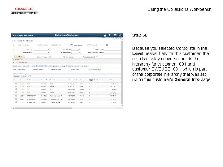
Task: Click Add Conversation link under the tabs
Action: point(39,69)
